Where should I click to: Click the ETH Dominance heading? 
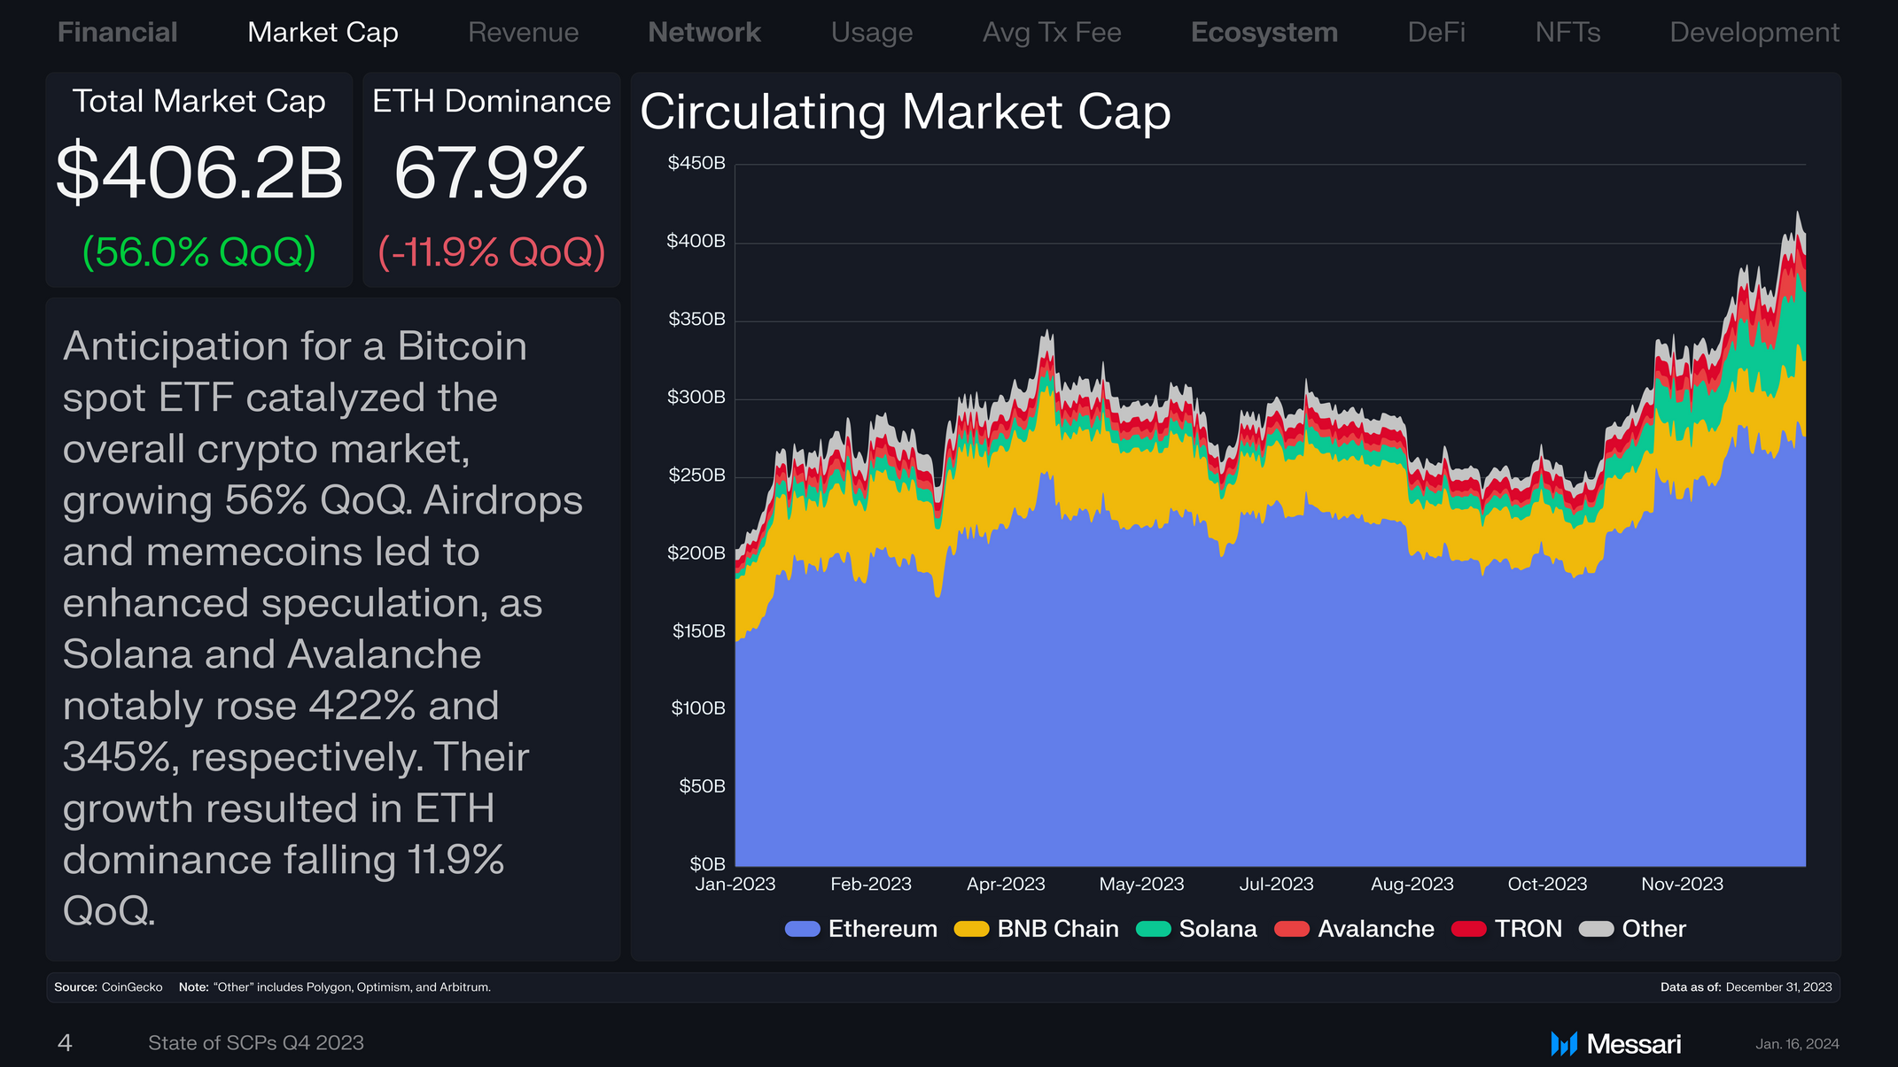pos(492,101)
